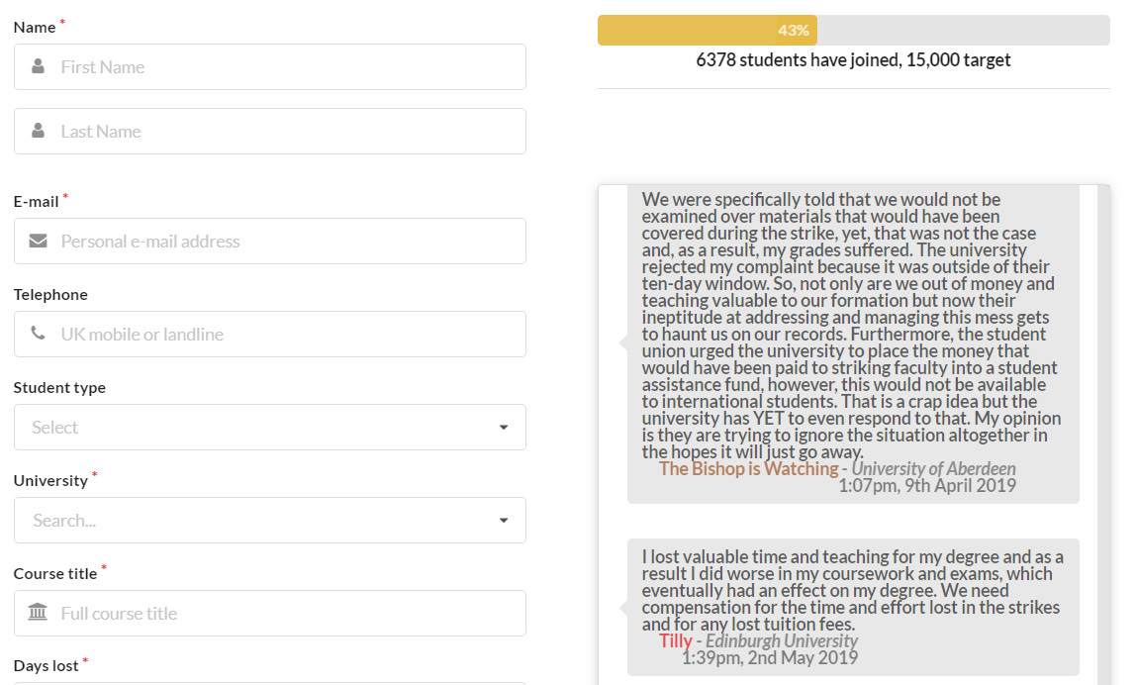
Task: Click the UK mobile or landline field
Action: [270, 334]
